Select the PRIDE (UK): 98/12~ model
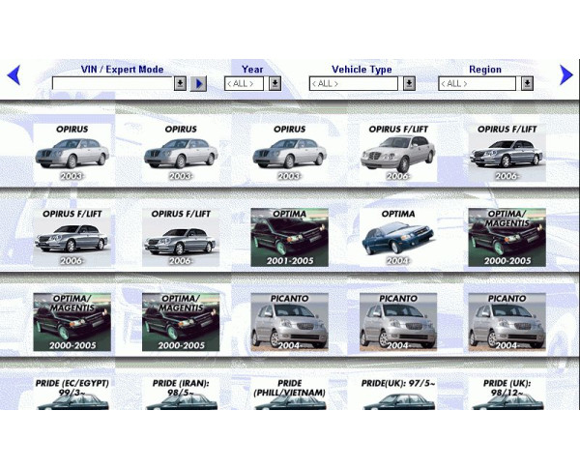Screen dimensions: 580x469 (507, 394)
